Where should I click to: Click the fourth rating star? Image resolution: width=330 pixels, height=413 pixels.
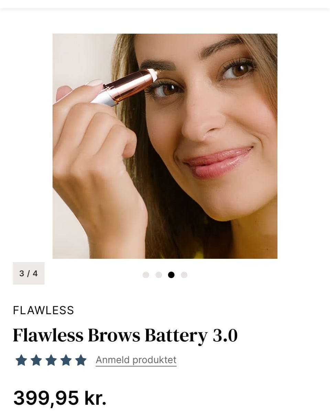click(66, 360)
